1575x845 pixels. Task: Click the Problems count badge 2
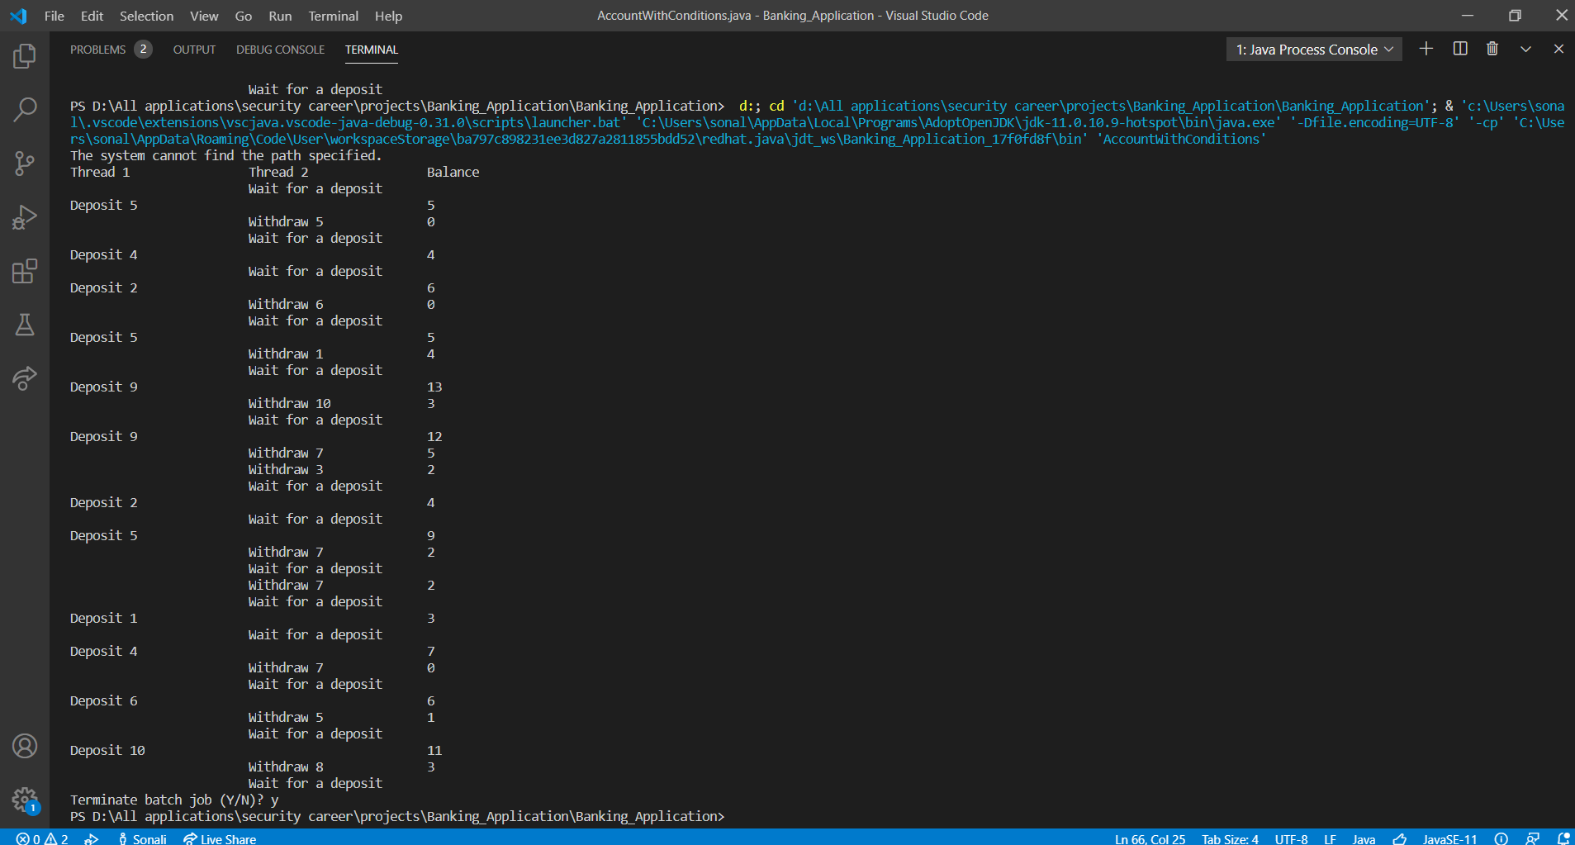click(143, 50)
